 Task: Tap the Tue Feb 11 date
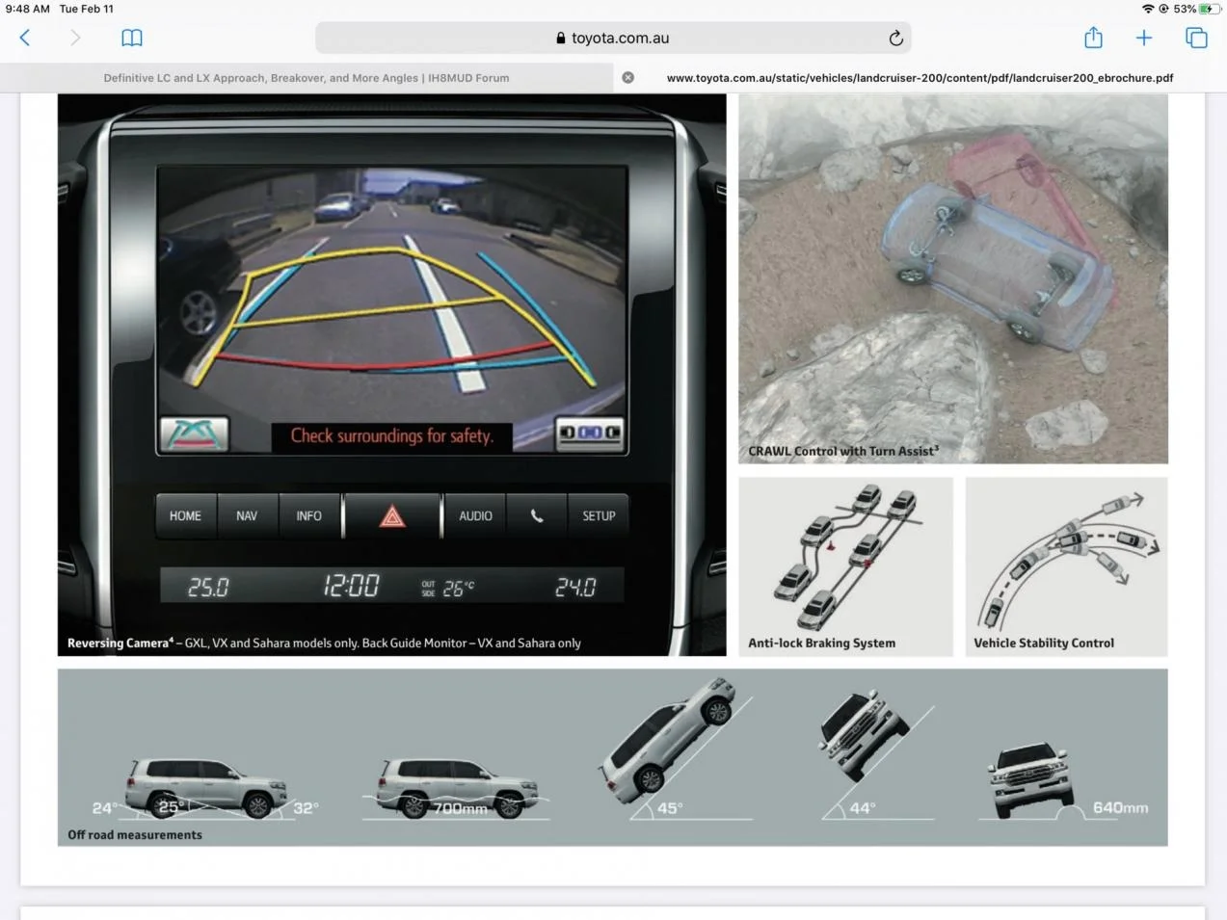[87, 9]
